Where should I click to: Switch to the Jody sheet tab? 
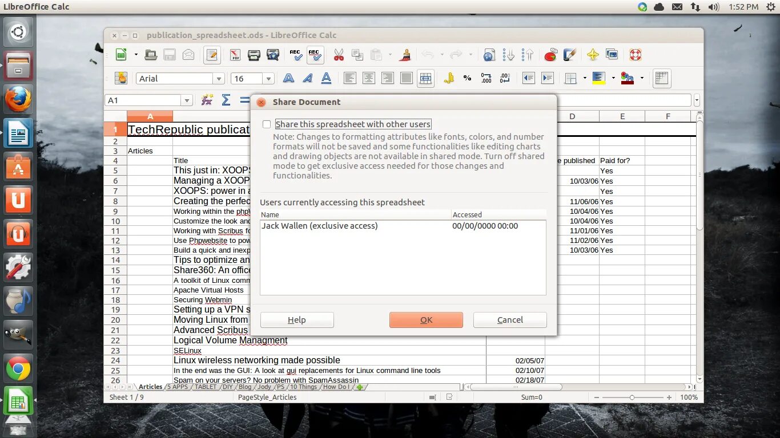click(x=264, y=387)
